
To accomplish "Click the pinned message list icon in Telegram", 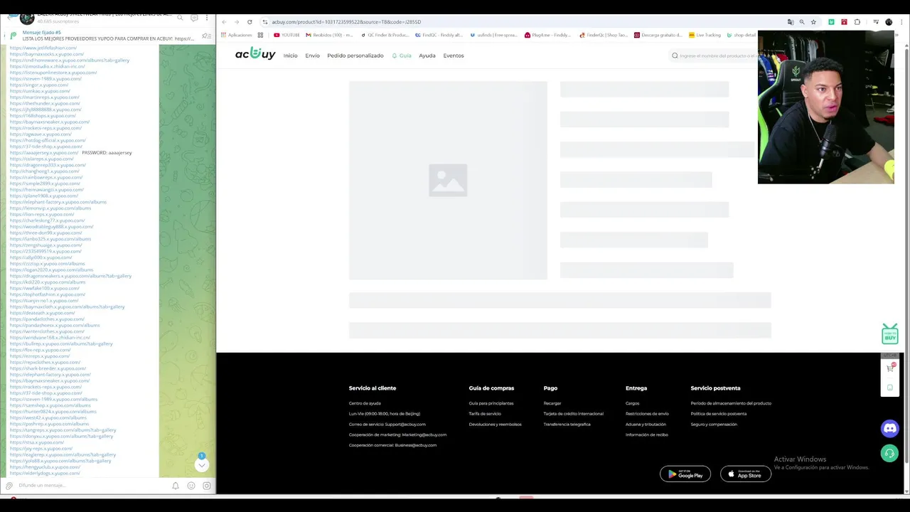I will point(206,36).
